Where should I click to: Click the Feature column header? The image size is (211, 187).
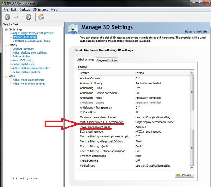click(106, 73)
